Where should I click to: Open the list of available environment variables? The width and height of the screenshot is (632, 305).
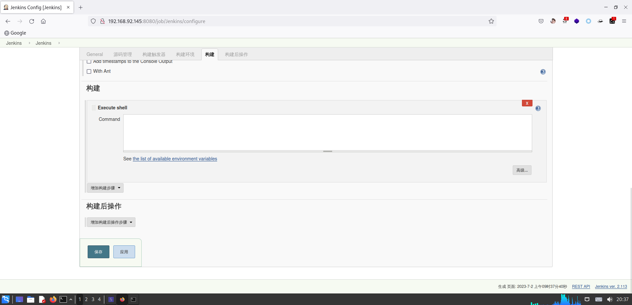(175, 159)
